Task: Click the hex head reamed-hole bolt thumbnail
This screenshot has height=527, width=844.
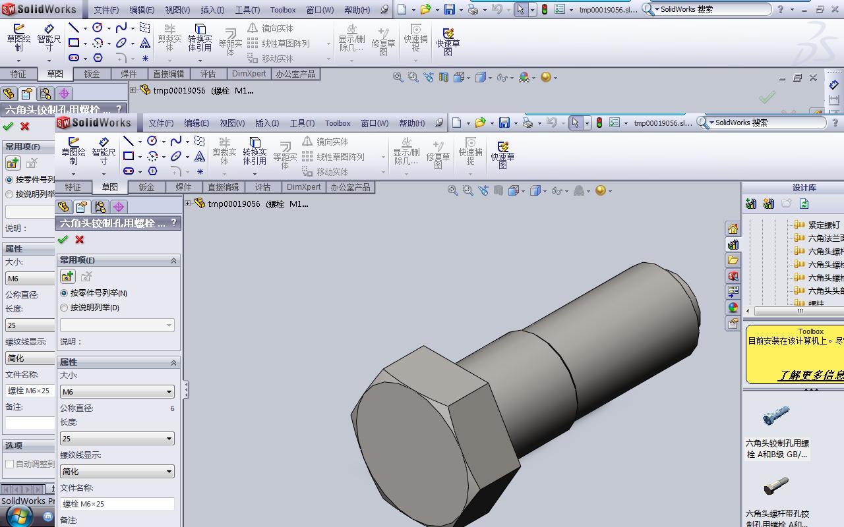Action: 776,416
